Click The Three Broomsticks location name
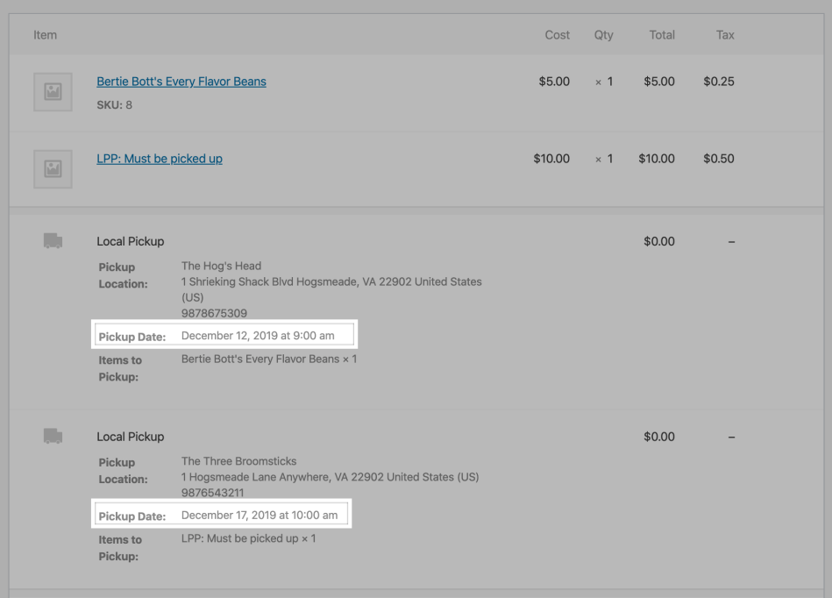The width and height of the screenshot is (832, 598). [x=239, y=461]
